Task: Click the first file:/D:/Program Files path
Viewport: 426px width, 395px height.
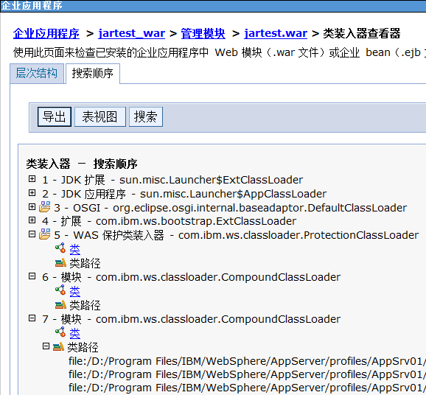Action: click(x=247, y=361)
